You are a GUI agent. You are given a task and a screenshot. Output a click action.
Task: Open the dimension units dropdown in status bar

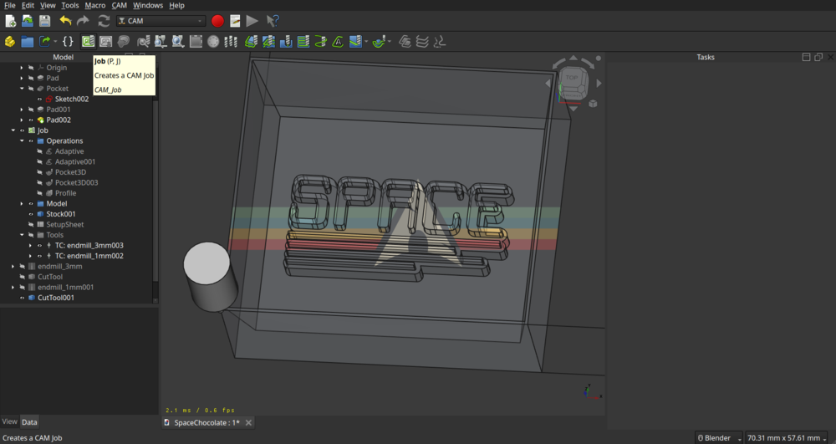[x=787, y=437]
